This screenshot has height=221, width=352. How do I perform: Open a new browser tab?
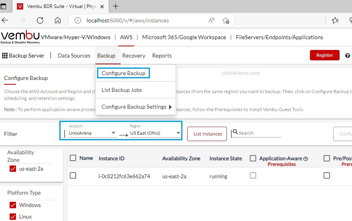(x=115, y=6)
